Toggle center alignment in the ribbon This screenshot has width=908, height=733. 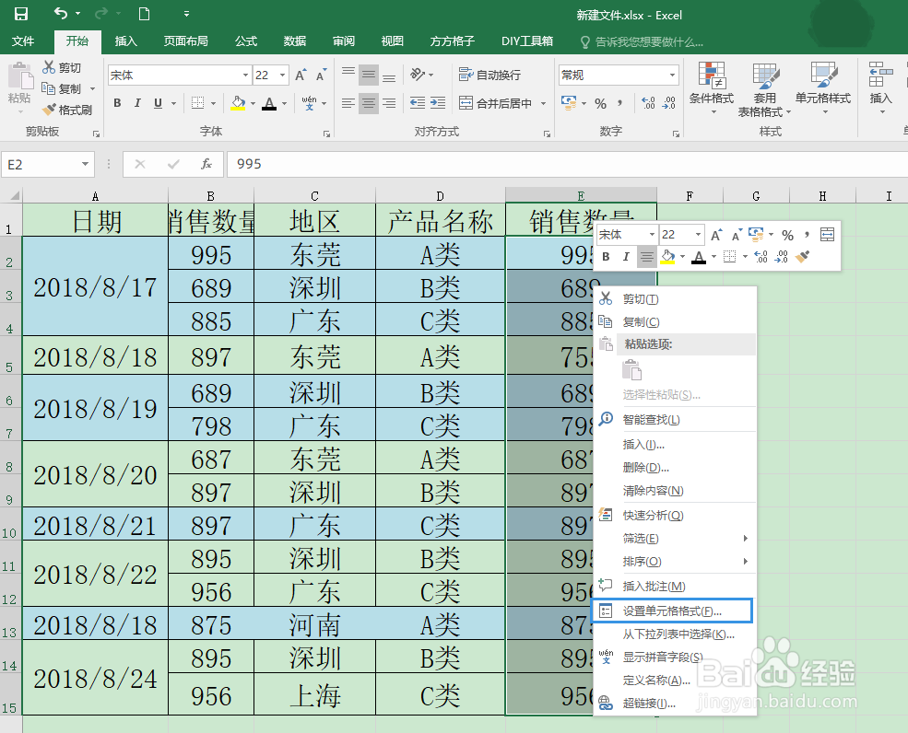pyautogui.click(x=368, y=103)
